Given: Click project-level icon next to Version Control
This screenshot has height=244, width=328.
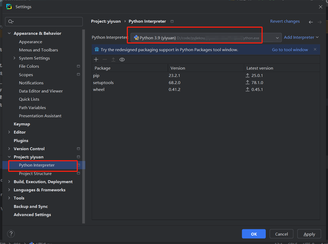Looking at the screenshot, I should click(78, 149).
